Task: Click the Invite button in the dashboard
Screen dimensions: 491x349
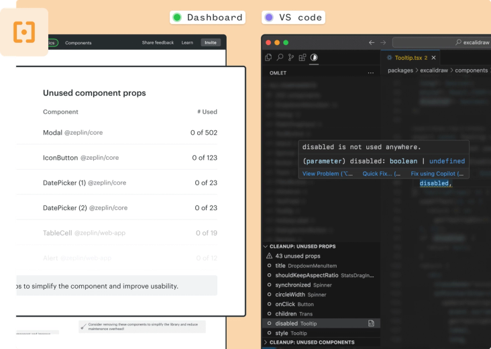Action: (211, 42)
